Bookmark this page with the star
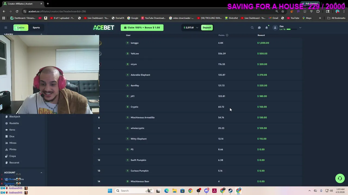The height and width of the screenshot is (195, 348). (x=283, y=11)
